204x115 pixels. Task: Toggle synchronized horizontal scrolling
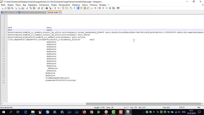click(66, 8)
